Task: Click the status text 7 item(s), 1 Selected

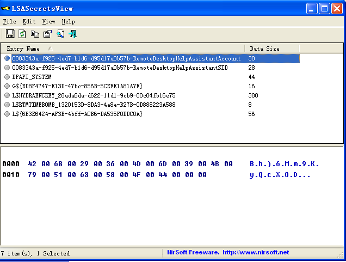Action: point(35,253)
